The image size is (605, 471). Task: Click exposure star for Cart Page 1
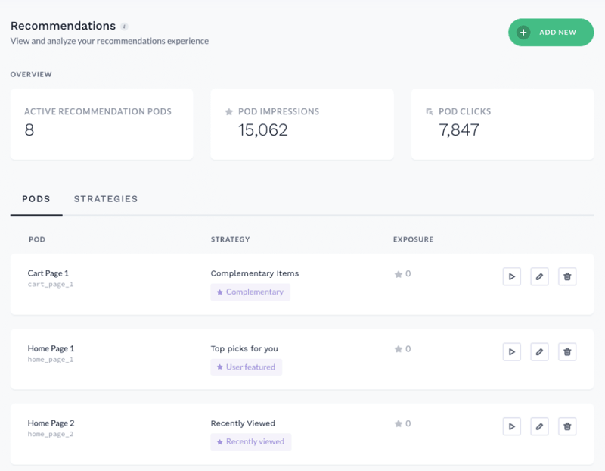point(399,274)
